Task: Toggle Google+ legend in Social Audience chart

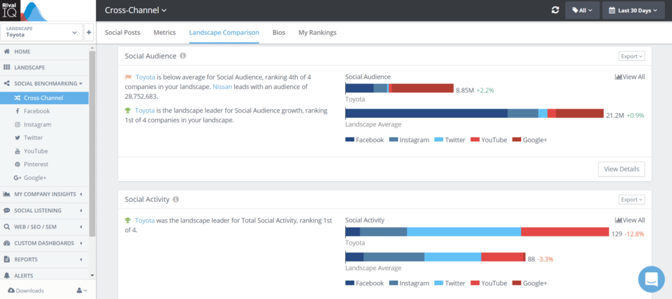Action: coord(530,140)
